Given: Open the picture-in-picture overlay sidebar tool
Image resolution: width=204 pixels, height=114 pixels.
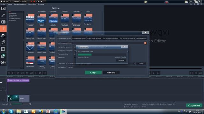Looking at the screenshot, I should coord(3,56).
